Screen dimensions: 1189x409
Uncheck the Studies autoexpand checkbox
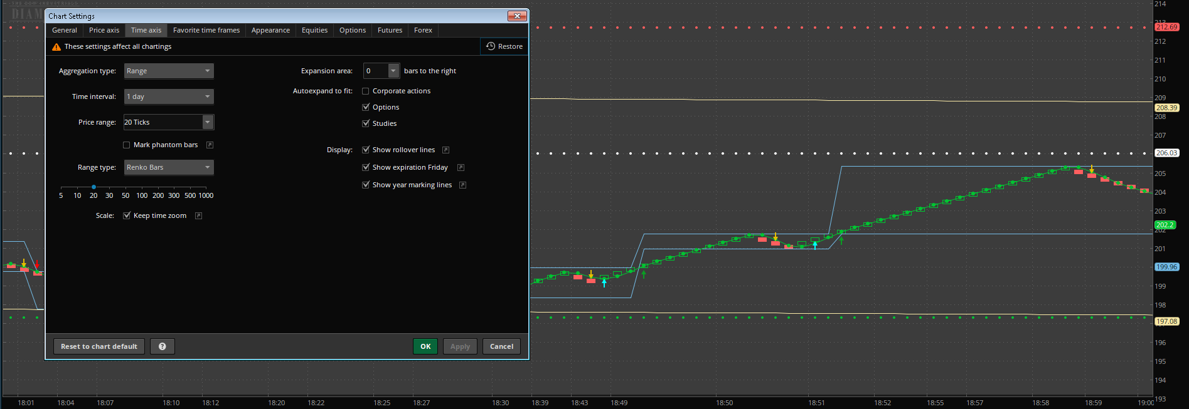pyautogui.click(x=366, y=123)
